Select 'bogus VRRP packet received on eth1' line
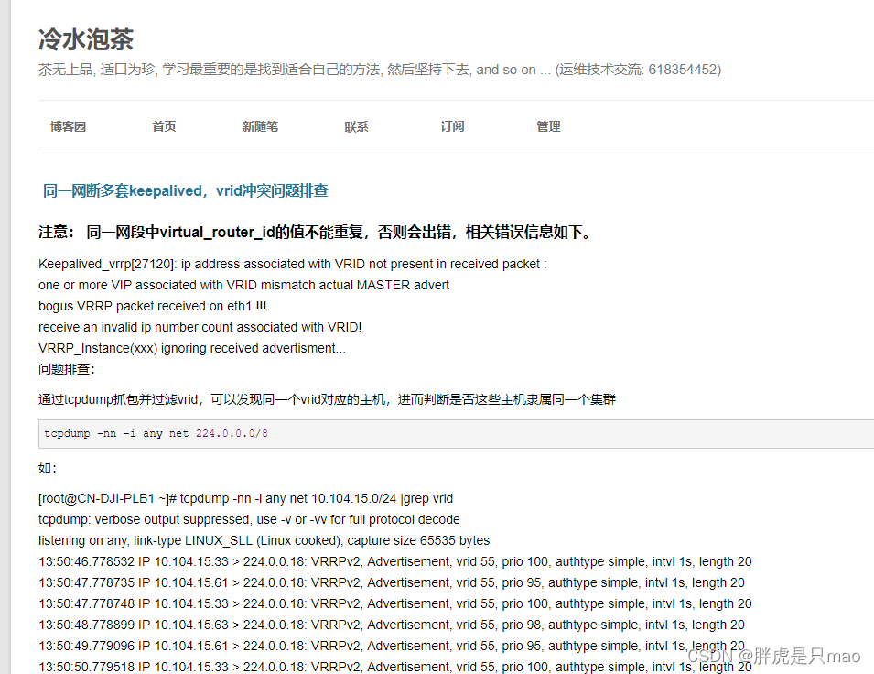 [152, 306]
